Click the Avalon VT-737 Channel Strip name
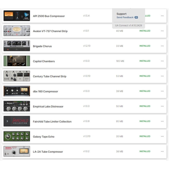 click(50, 31)
